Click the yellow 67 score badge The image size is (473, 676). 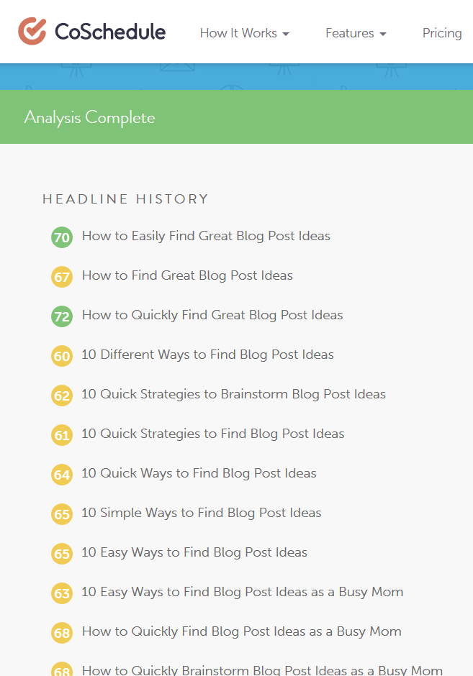coord(62,277)
